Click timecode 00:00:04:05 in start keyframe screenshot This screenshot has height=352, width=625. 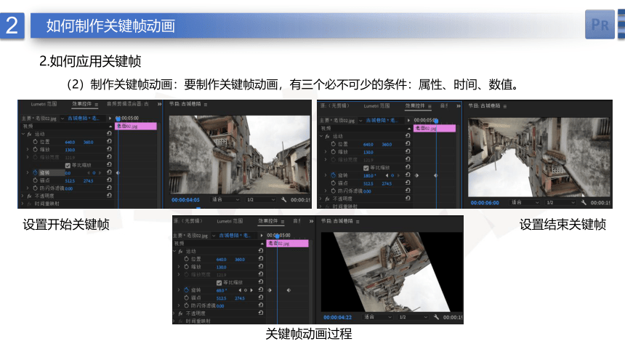point(185,200)
